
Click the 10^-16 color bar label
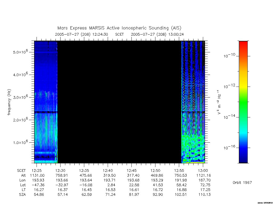point(229,147)
